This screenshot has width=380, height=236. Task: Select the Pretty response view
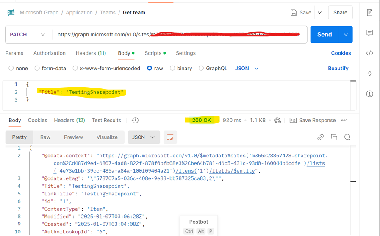pos(19,137)
